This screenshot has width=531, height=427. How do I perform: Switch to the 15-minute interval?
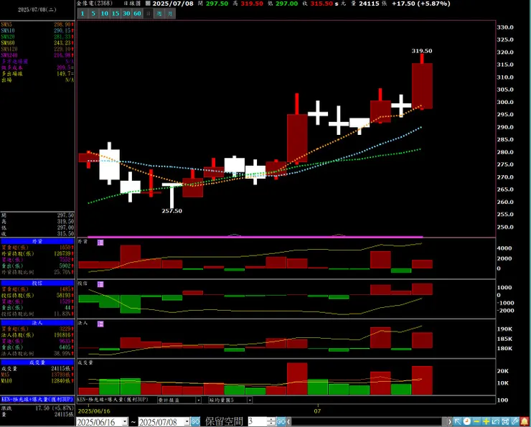click(116, 14)
